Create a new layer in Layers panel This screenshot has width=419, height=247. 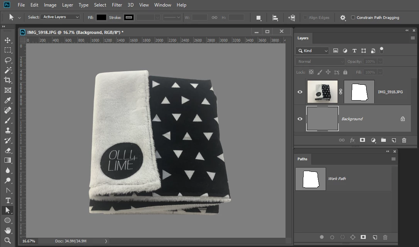[x=394, y=140]
